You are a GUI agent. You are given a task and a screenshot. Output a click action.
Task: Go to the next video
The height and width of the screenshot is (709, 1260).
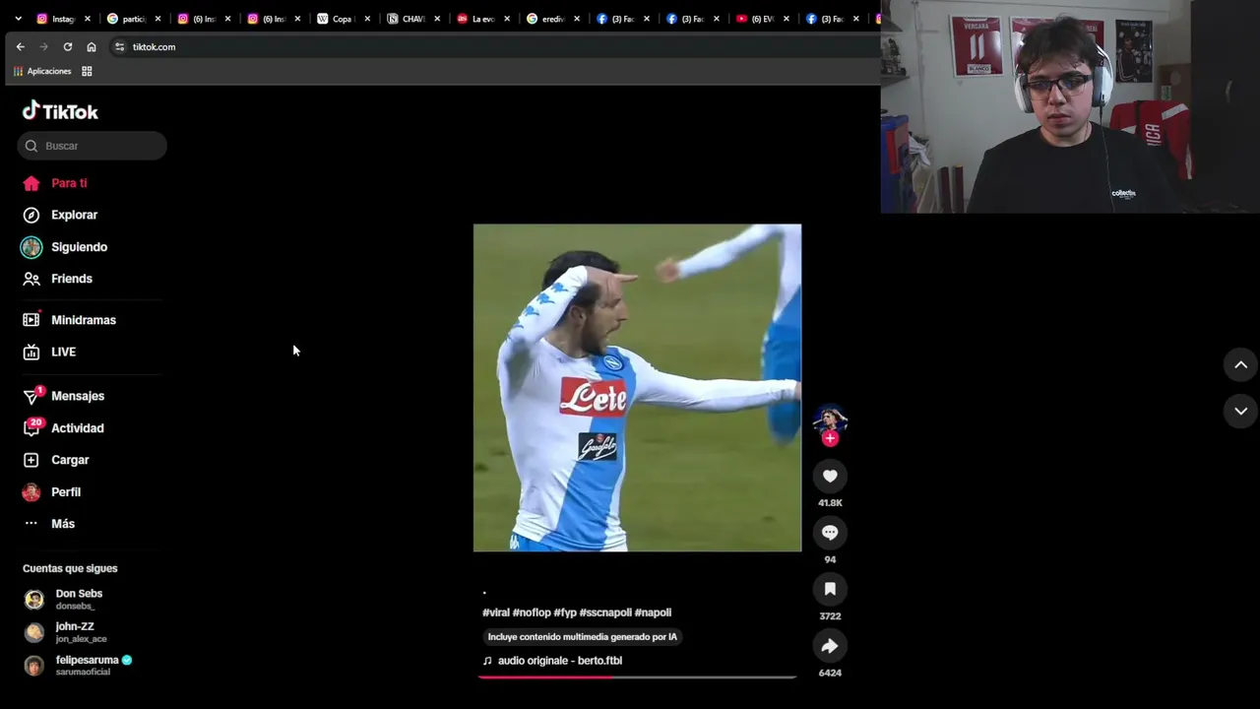1240,411
